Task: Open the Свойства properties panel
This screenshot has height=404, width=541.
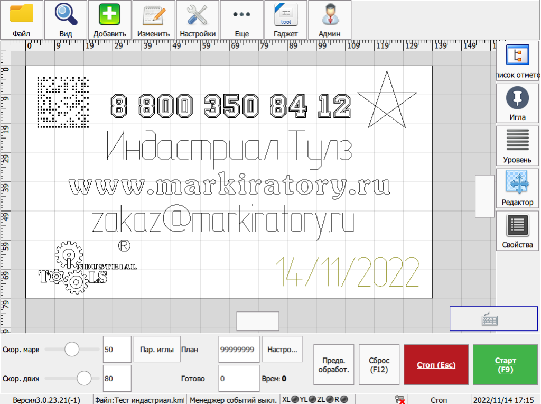Action: coord(518,231)
